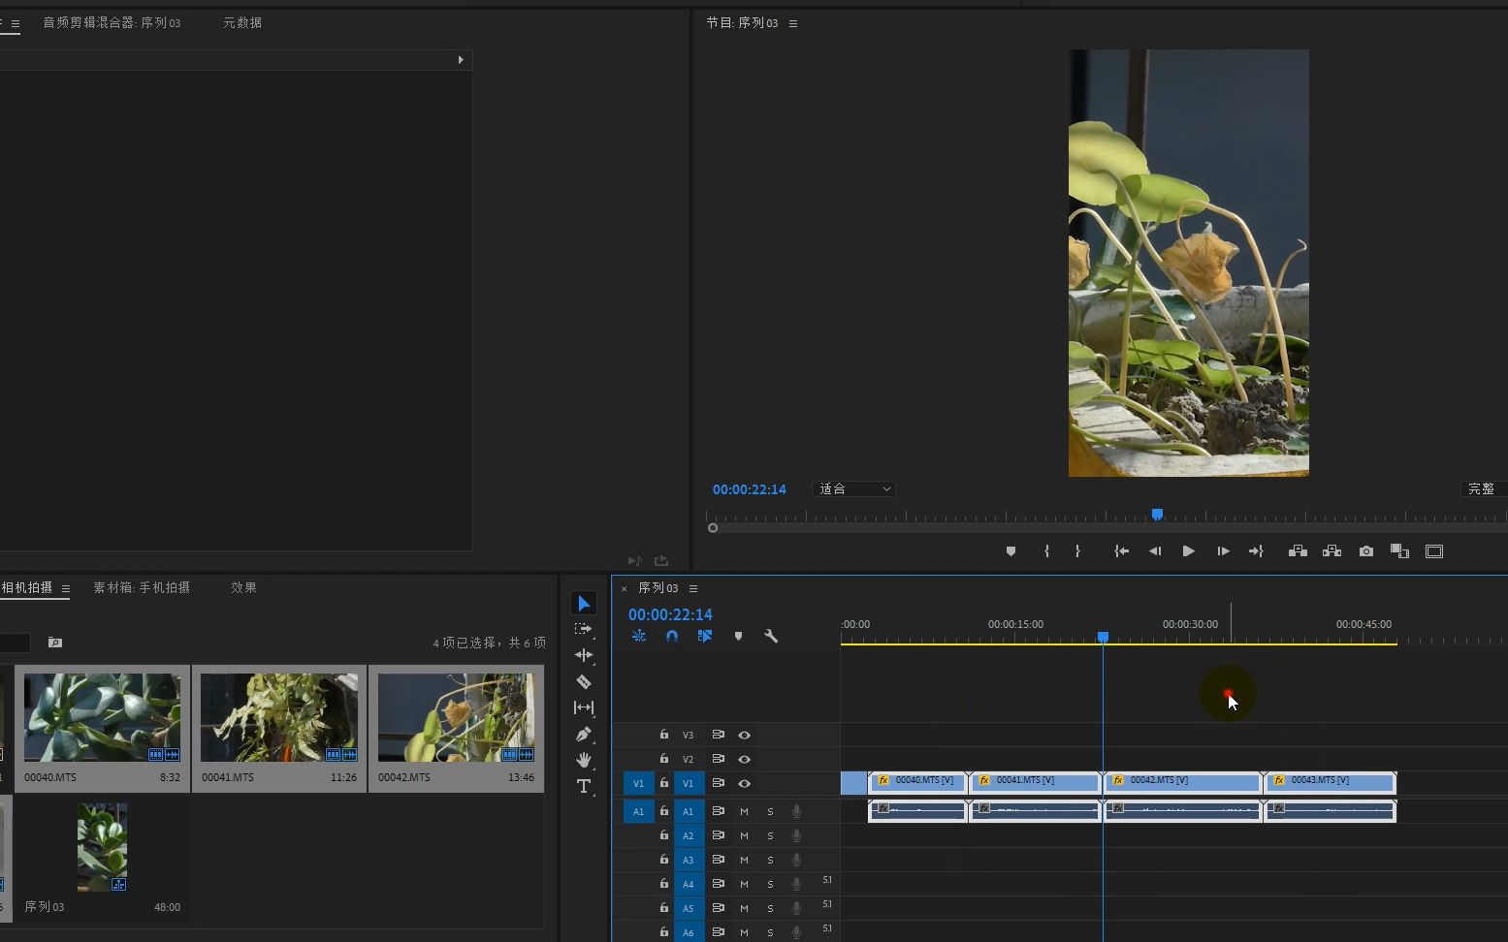The width and height of the screenshot is (1508, 942).
Task: Click the Program monitor timecode 00:00:22:14
Action: (x=749, y=489)
